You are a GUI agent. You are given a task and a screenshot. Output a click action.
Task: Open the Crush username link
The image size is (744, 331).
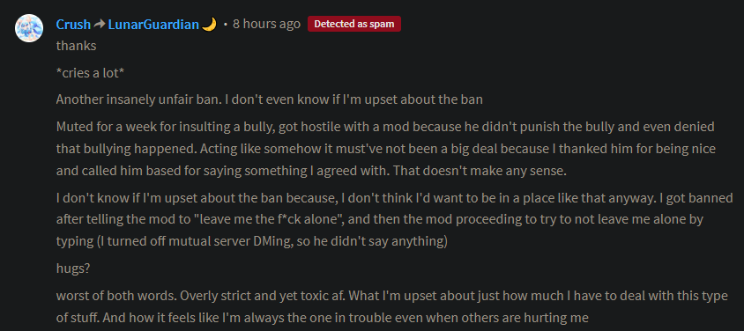73,24
